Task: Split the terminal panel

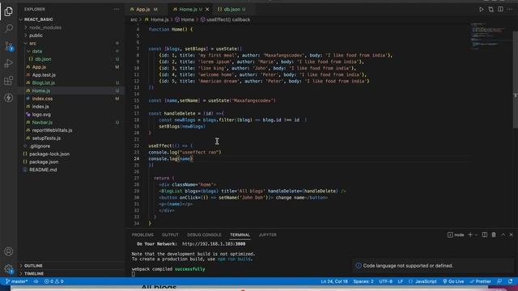Action: [484, 234]
